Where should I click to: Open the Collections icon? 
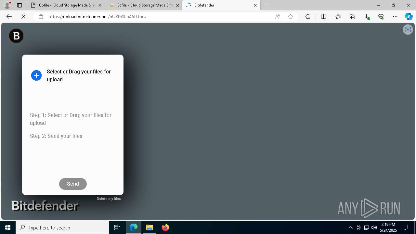pos(352,17)
